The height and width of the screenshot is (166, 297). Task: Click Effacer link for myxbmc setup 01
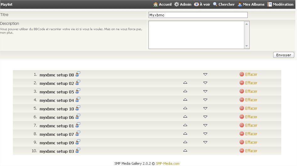[251, 125]
